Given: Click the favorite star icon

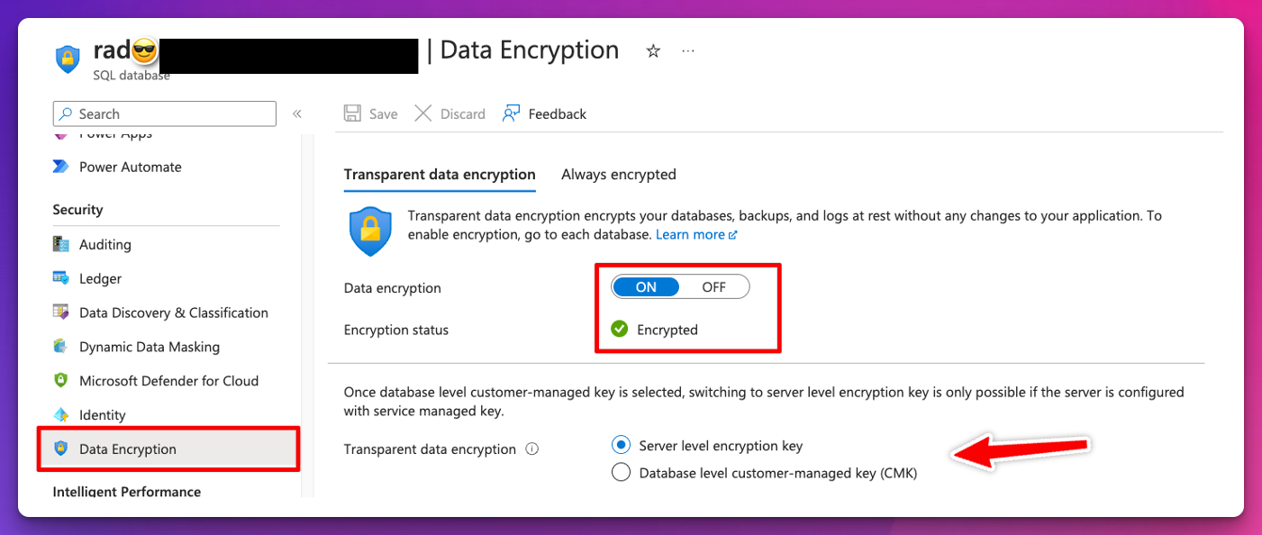Looking at the screenshot, I should pos(653,51).
